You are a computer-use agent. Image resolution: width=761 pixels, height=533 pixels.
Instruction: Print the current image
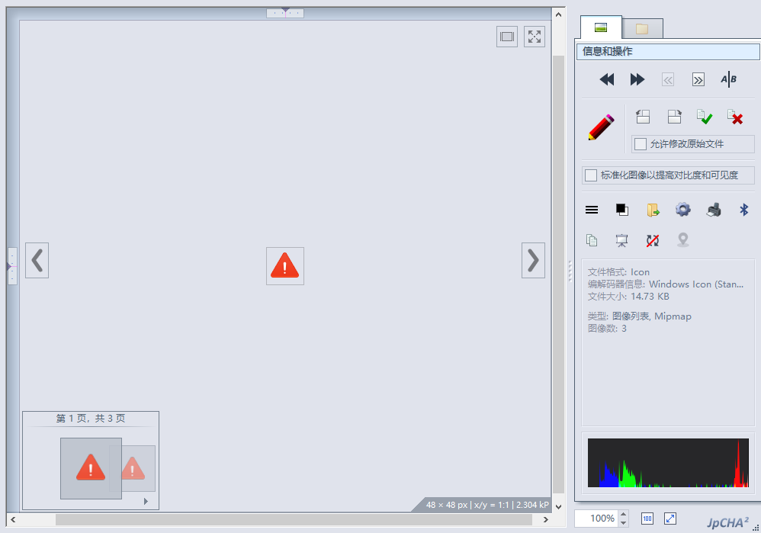coord(714,210)
